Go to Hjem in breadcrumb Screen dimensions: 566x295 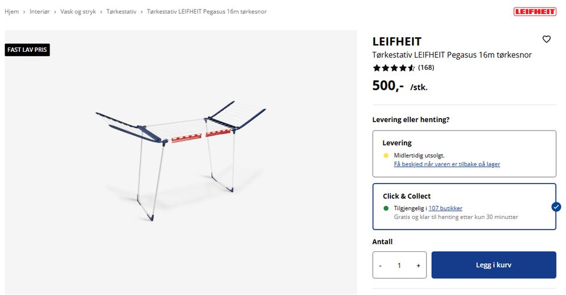(12, 12)
